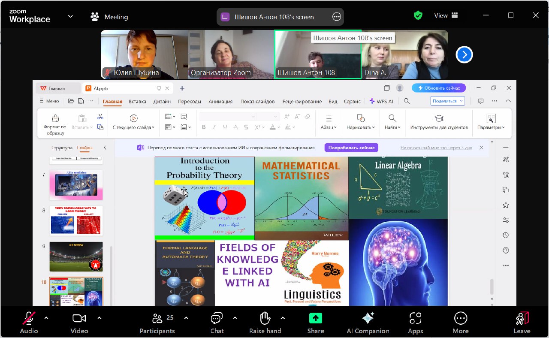Viewport: 549px width, 338px height.
Task: Click Организатор Zoom video thumbnail
Action: click(231, 54)
